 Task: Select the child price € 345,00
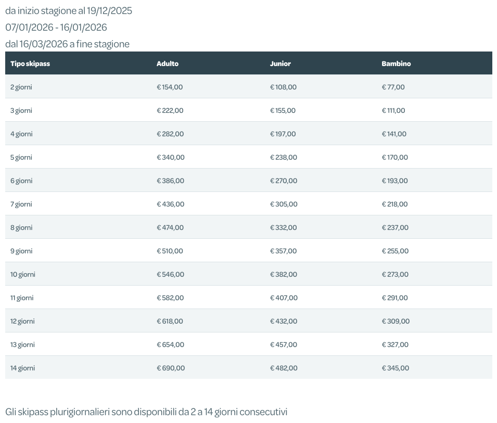tap(396, 368)
